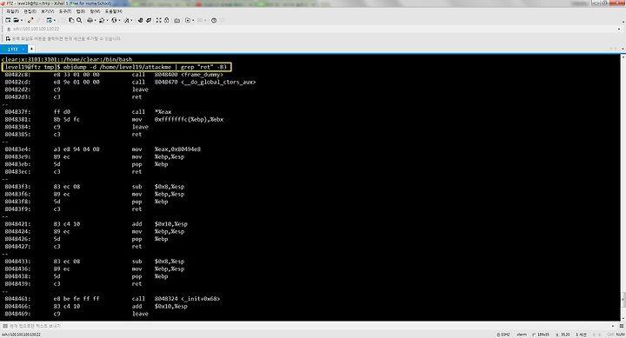Click the Encoding globe icon
Screen dimensions: 626x338
(114, 20)
